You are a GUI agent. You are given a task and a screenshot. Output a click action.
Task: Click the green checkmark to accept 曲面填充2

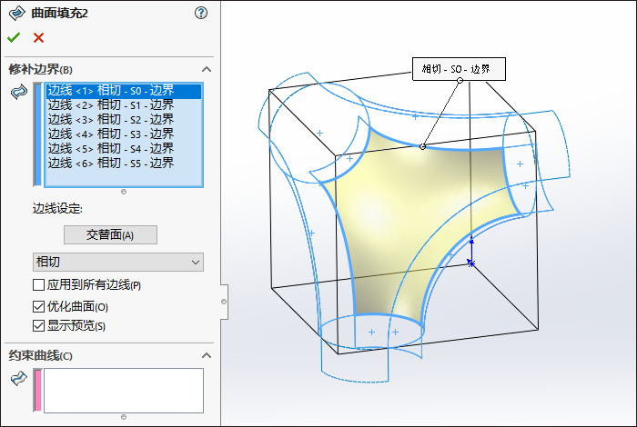click(14, 38)
